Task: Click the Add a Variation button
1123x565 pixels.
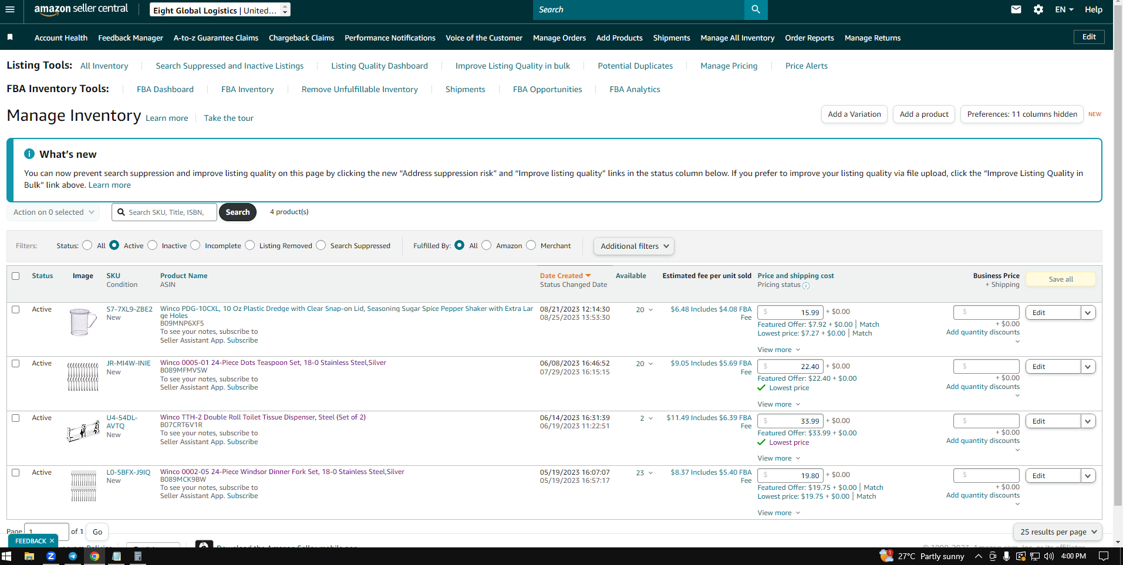Action: [x=854, y=114]
